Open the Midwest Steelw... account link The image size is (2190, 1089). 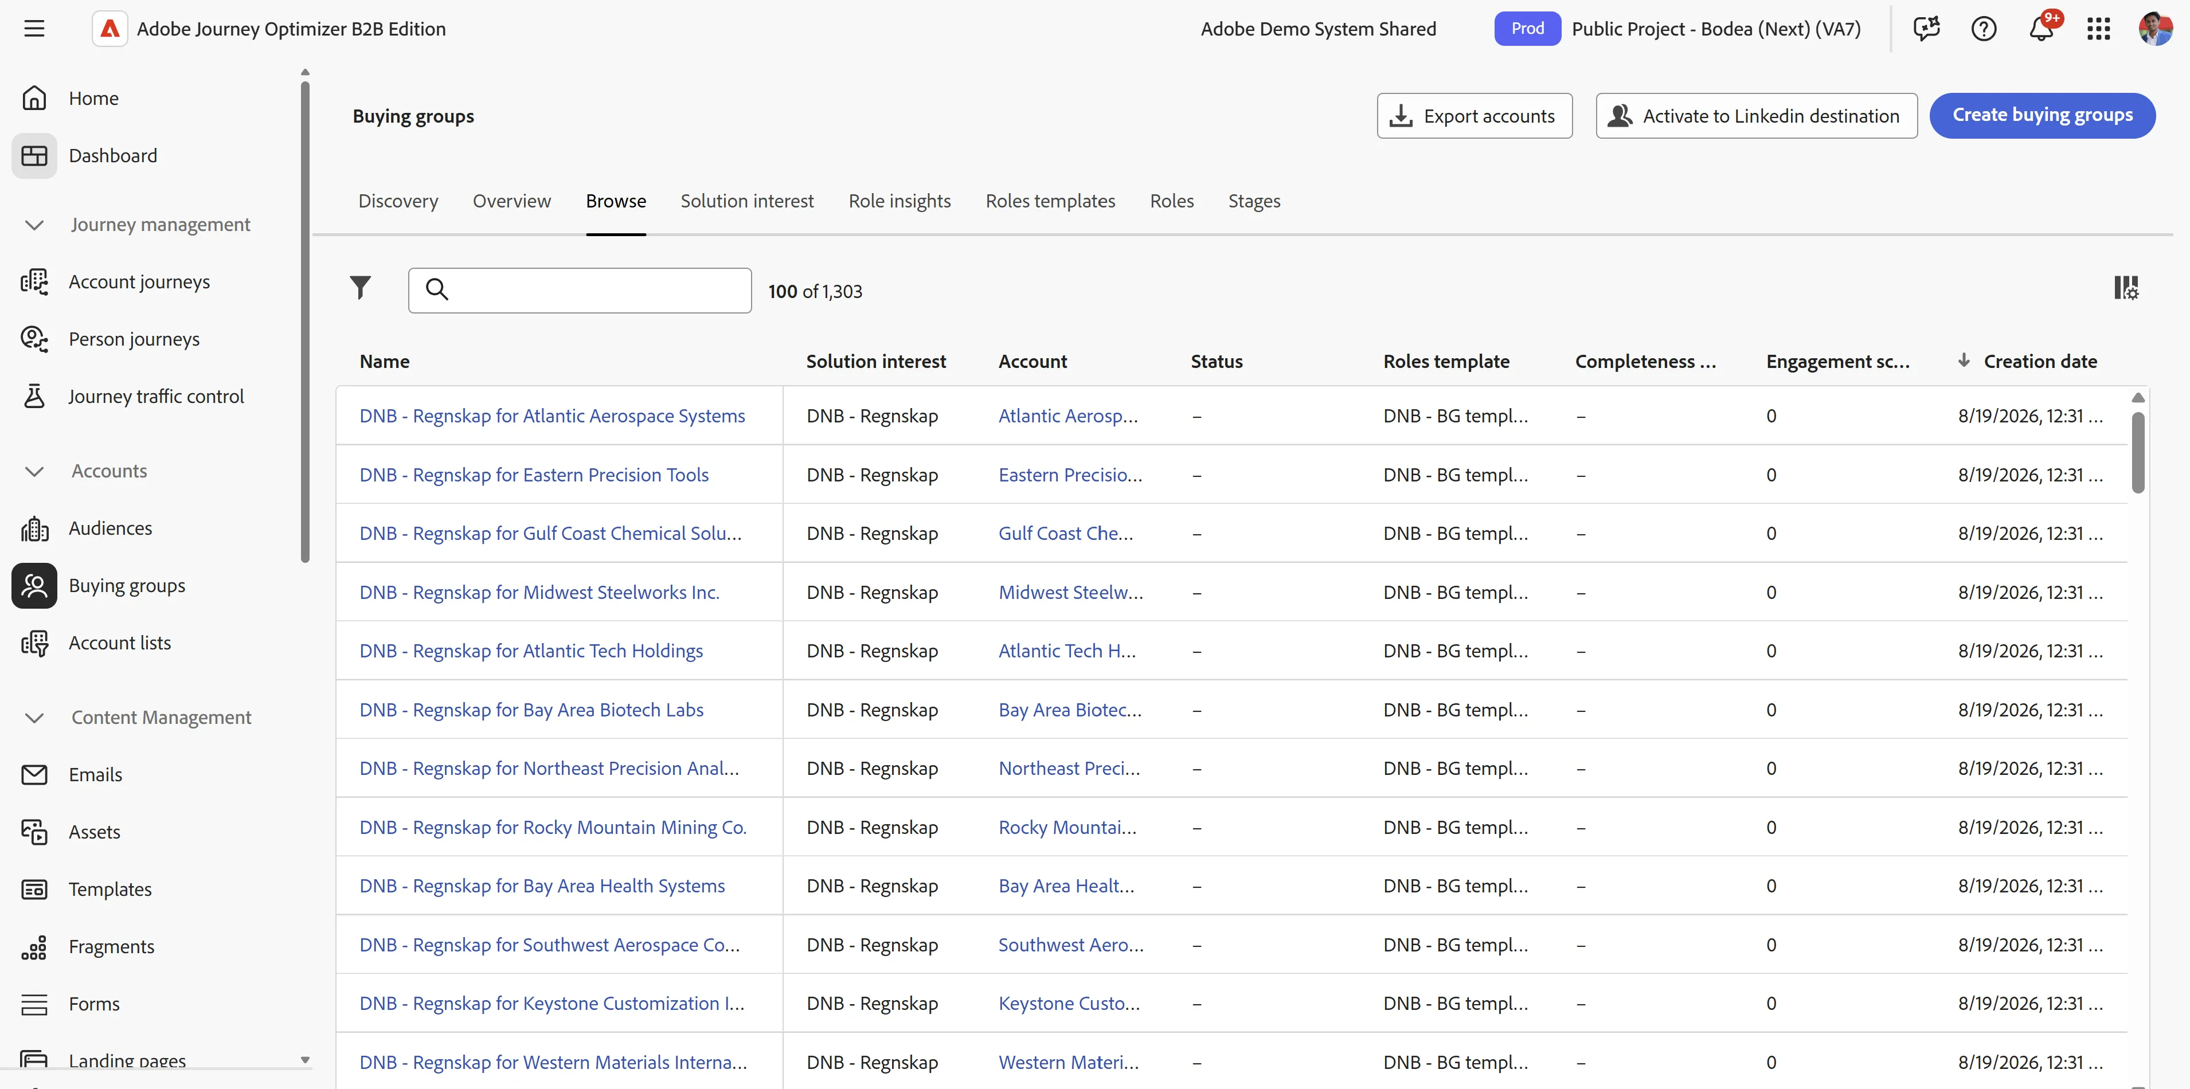(x=1070, y=593)
